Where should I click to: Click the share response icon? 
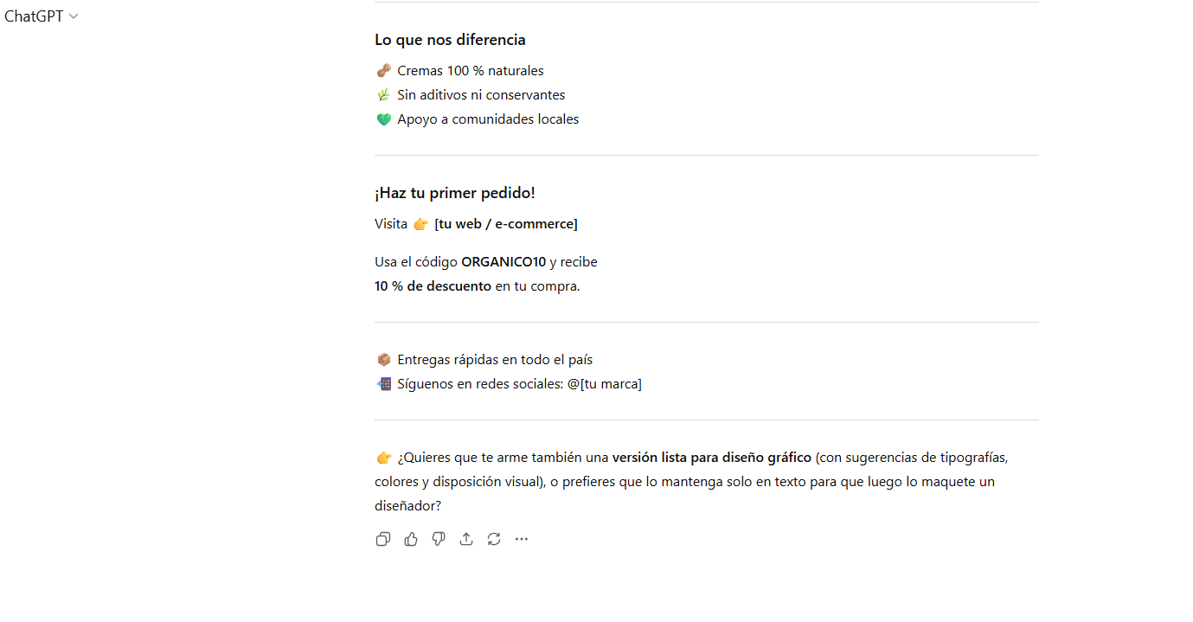(x=466, y=539)
